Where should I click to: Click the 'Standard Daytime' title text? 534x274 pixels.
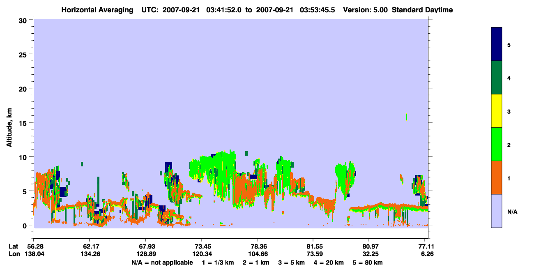click(422, 10)
